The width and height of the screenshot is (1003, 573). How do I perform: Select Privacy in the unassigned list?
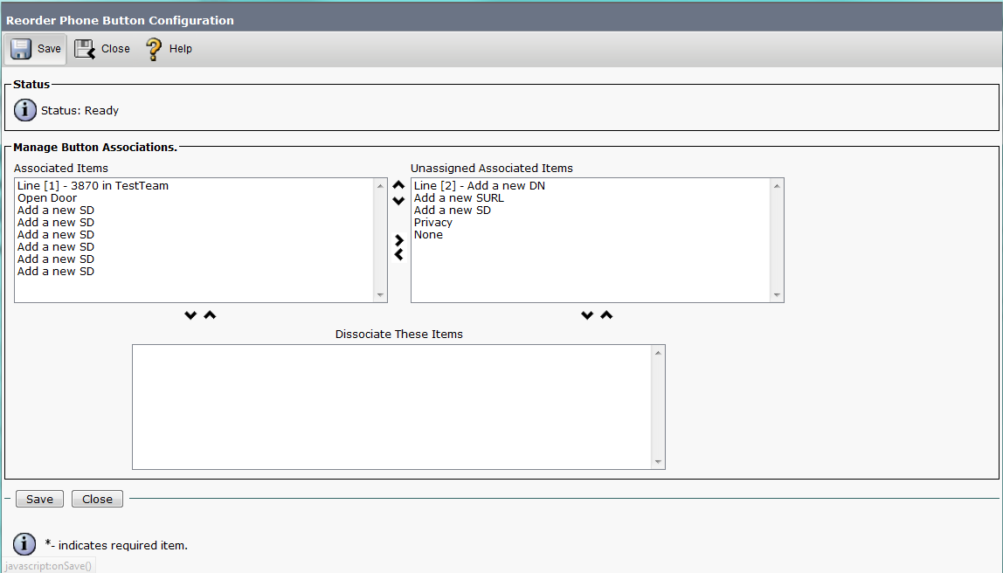click(x=432, y=223)
